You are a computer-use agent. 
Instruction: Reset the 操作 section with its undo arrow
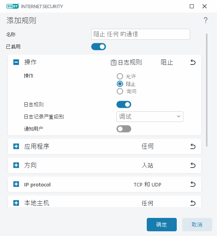pos(193,62)
